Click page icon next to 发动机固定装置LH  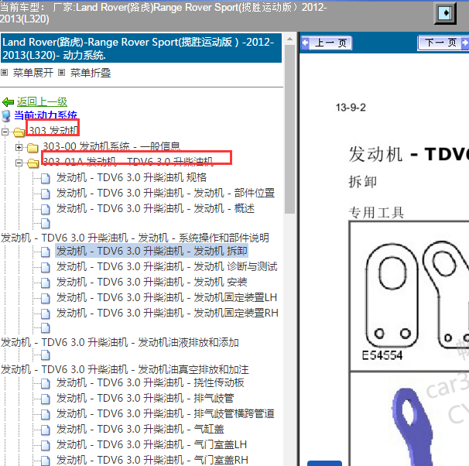[45, 298]
